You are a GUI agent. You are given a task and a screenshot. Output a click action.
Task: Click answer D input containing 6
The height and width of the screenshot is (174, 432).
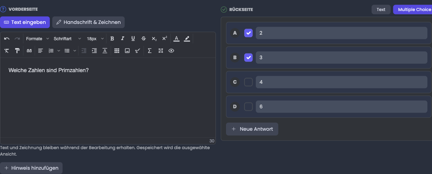(342, 106)
